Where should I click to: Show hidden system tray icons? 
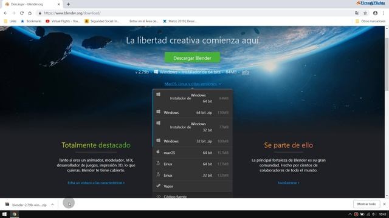point(350,214)
